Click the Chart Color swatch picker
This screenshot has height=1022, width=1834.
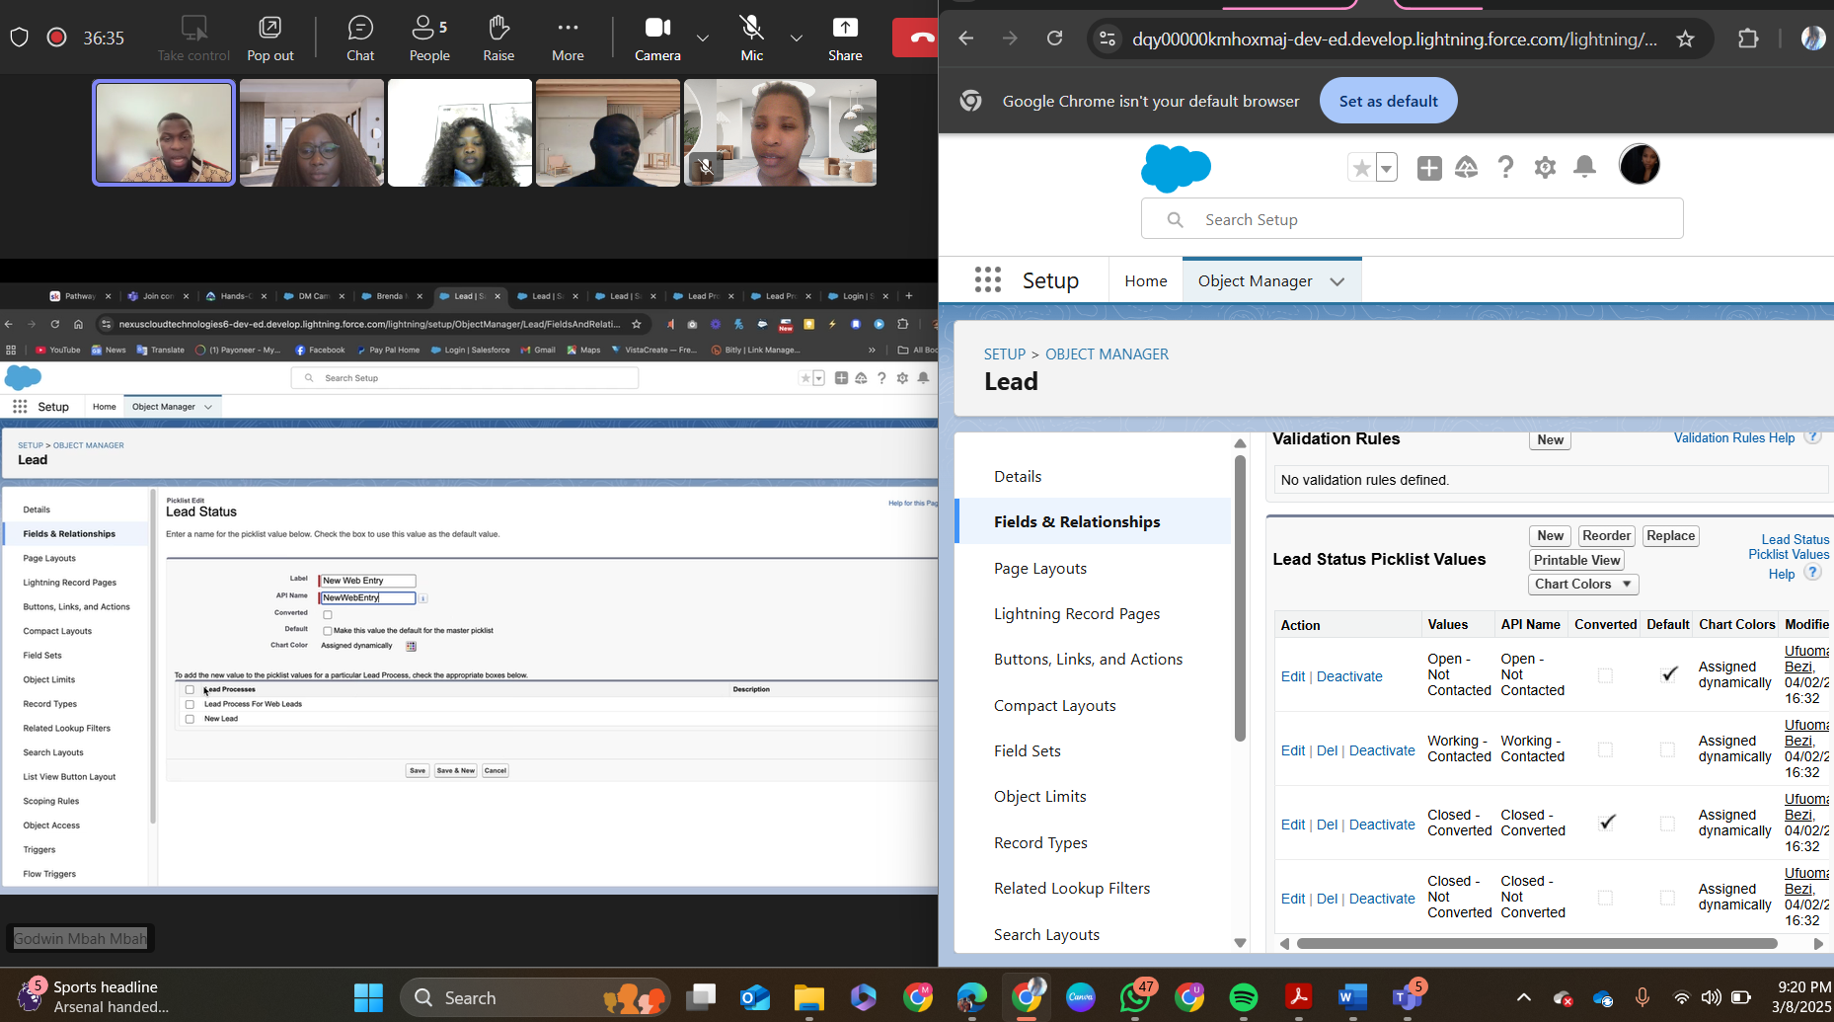412,646
